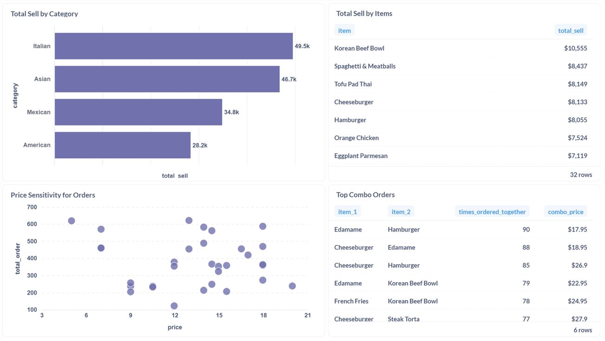Sort by the total_sell column header
Screen dimensions: 605x341
[x=571, y=30]
